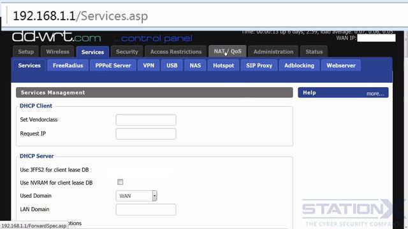This screenshot has height=229, width=408.
Task: Switch to the Status tab
Action: 314,52
